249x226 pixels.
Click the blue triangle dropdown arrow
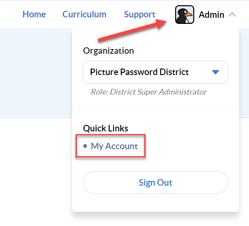[x=216, y=72]
